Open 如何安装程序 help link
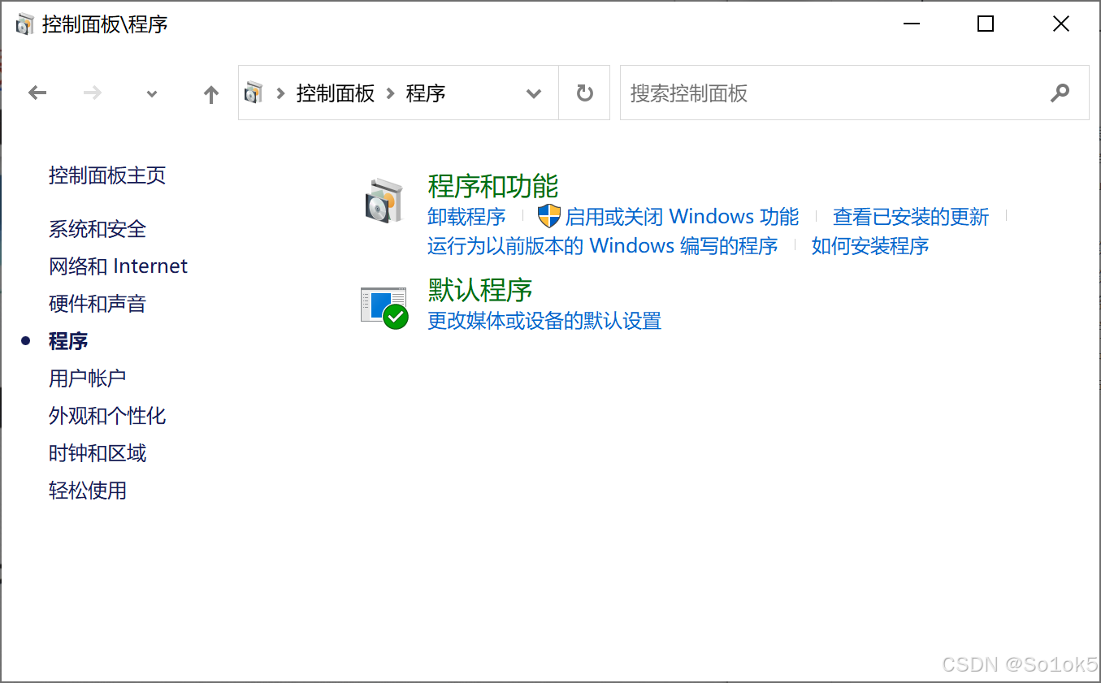Screen dimensions: 1101x683 pyautogui.click(x=870, y=246)
